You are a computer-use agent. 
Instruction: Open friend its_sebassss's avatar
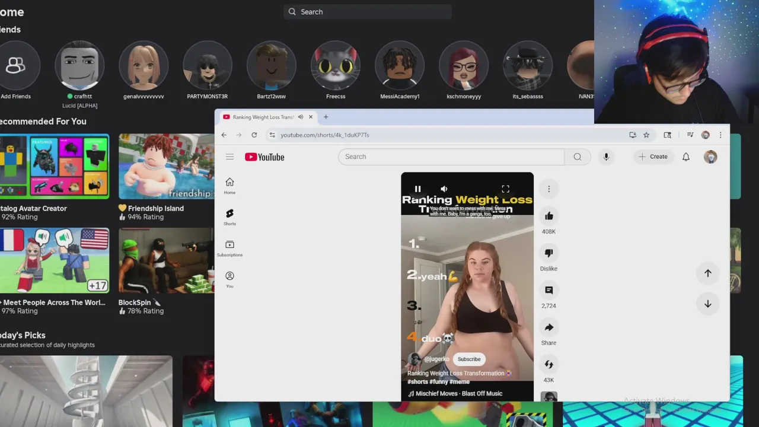pyautogui.click(x=528, y=65)
